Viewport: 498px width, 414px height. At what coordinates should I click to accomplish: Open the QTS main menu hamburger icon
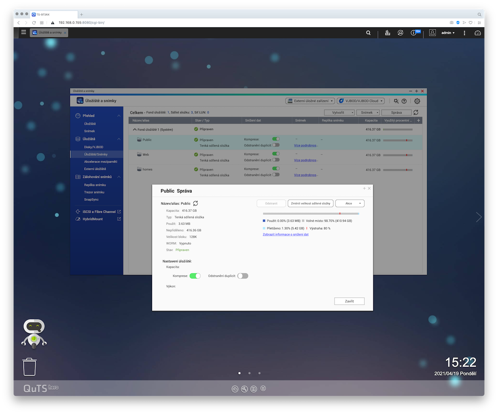[x=23, y=32]
